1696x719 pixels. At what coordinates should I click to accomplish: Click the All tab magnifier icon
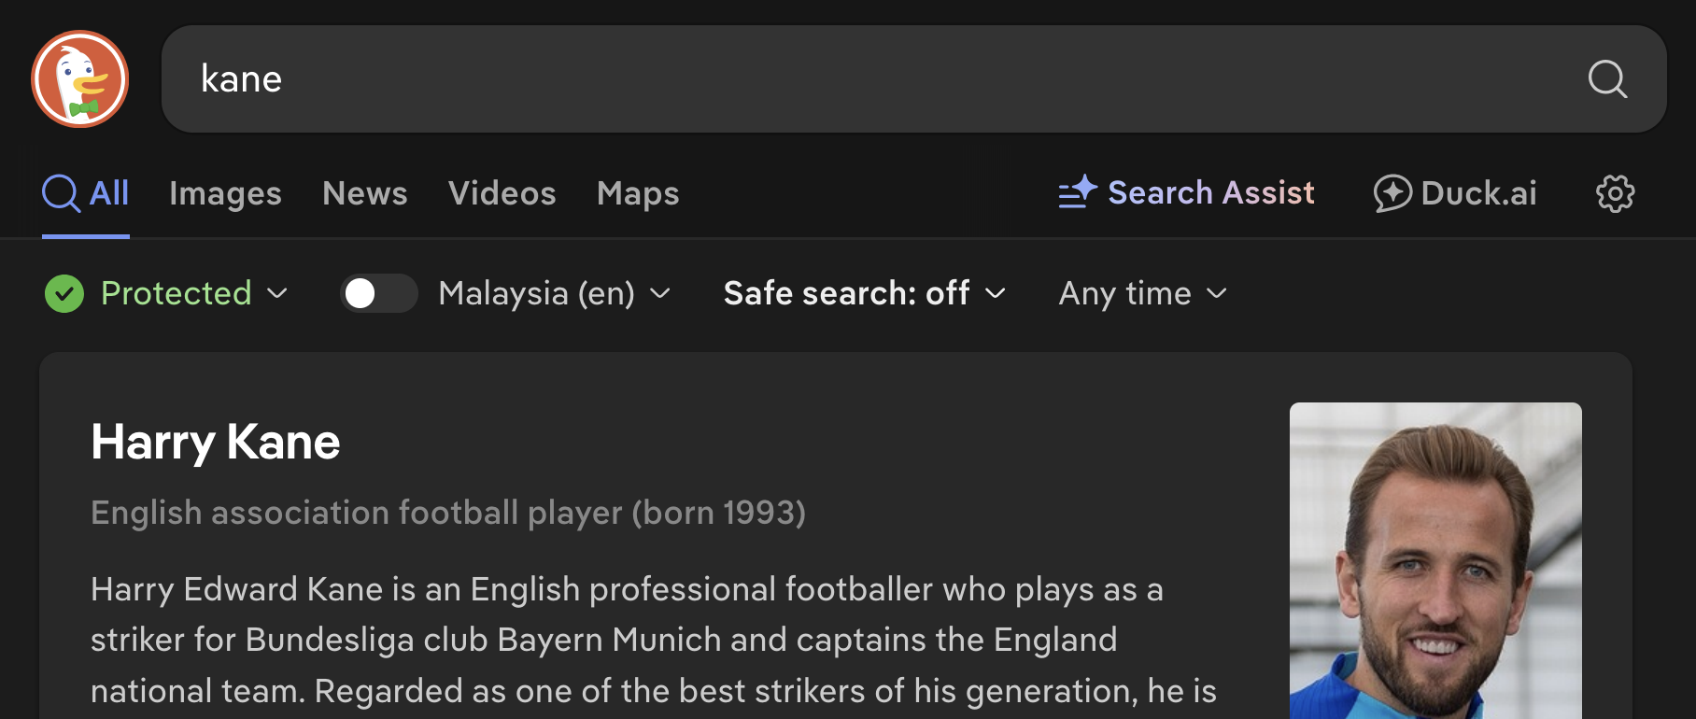tap(62, 193)
